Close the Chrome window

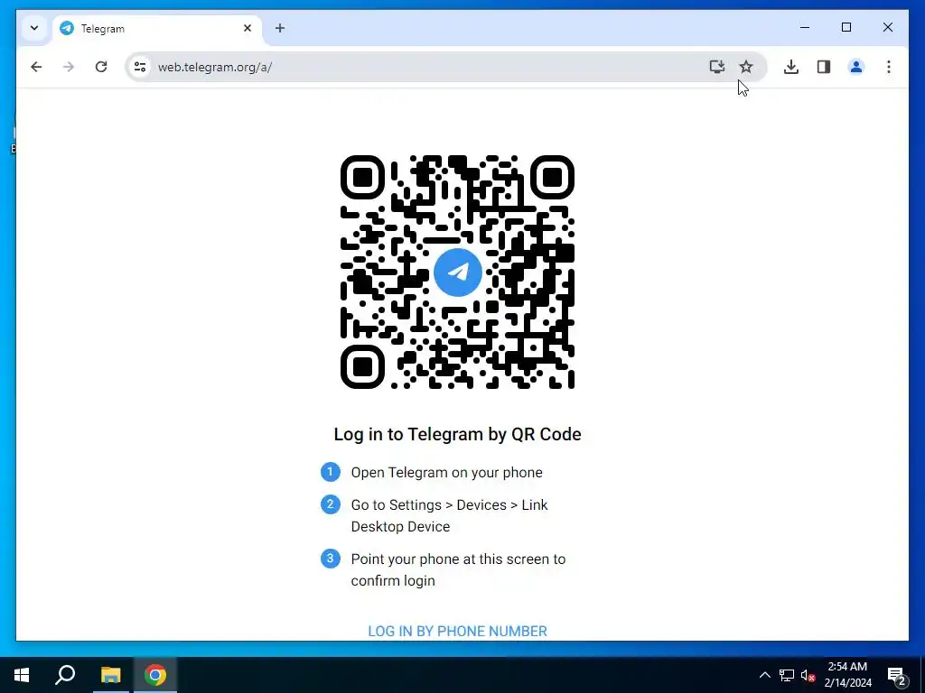tap(887, 28)
